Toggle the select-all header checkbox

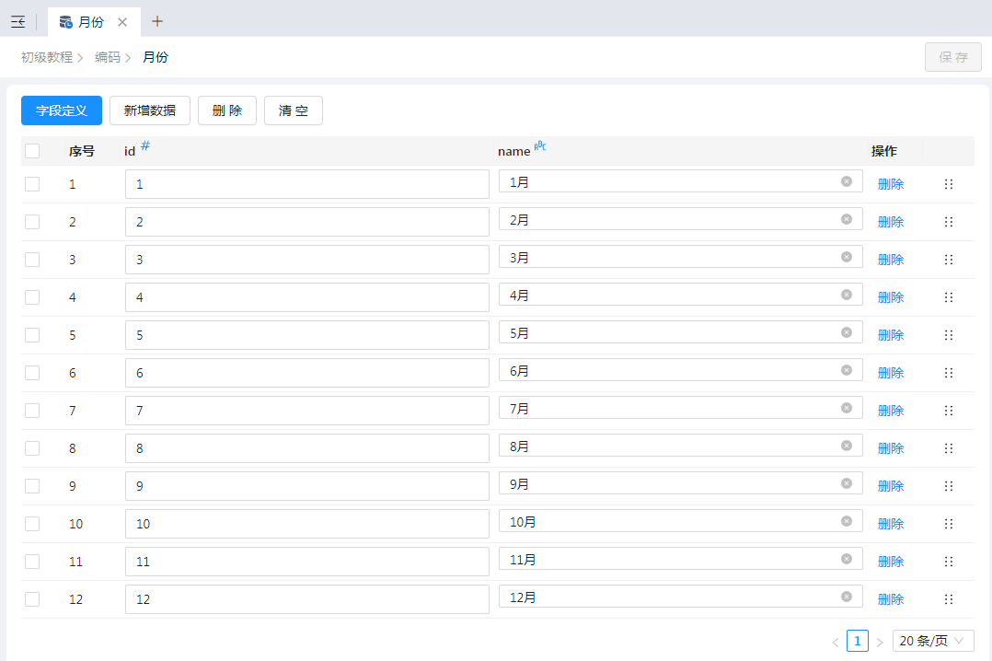point(32,151)
